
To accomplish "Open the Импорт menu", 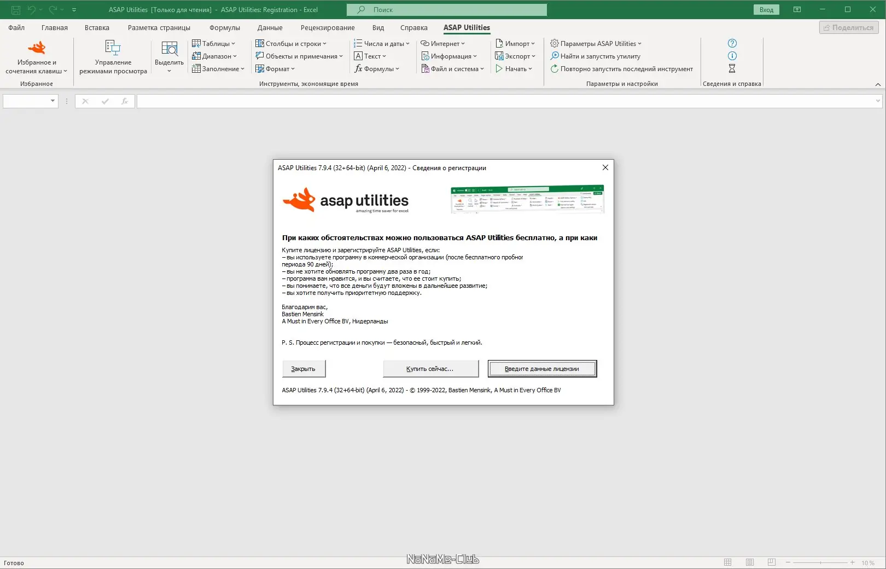I will 515,44.
